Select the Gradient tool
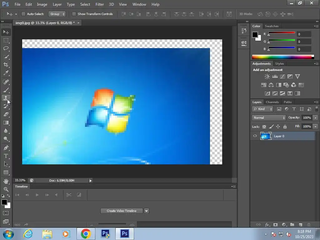This screenshot has height=240, width=320. click(x=6, y=122)
